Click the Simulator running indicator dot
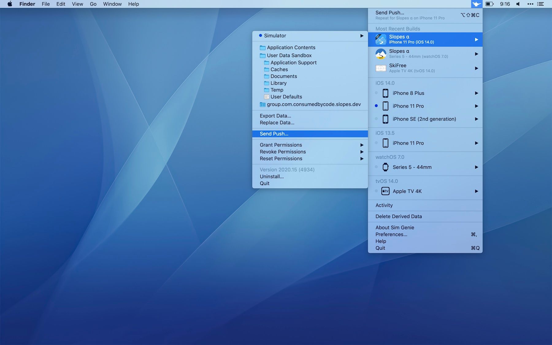This screenshot has height=345, width=552. (260, 36)
